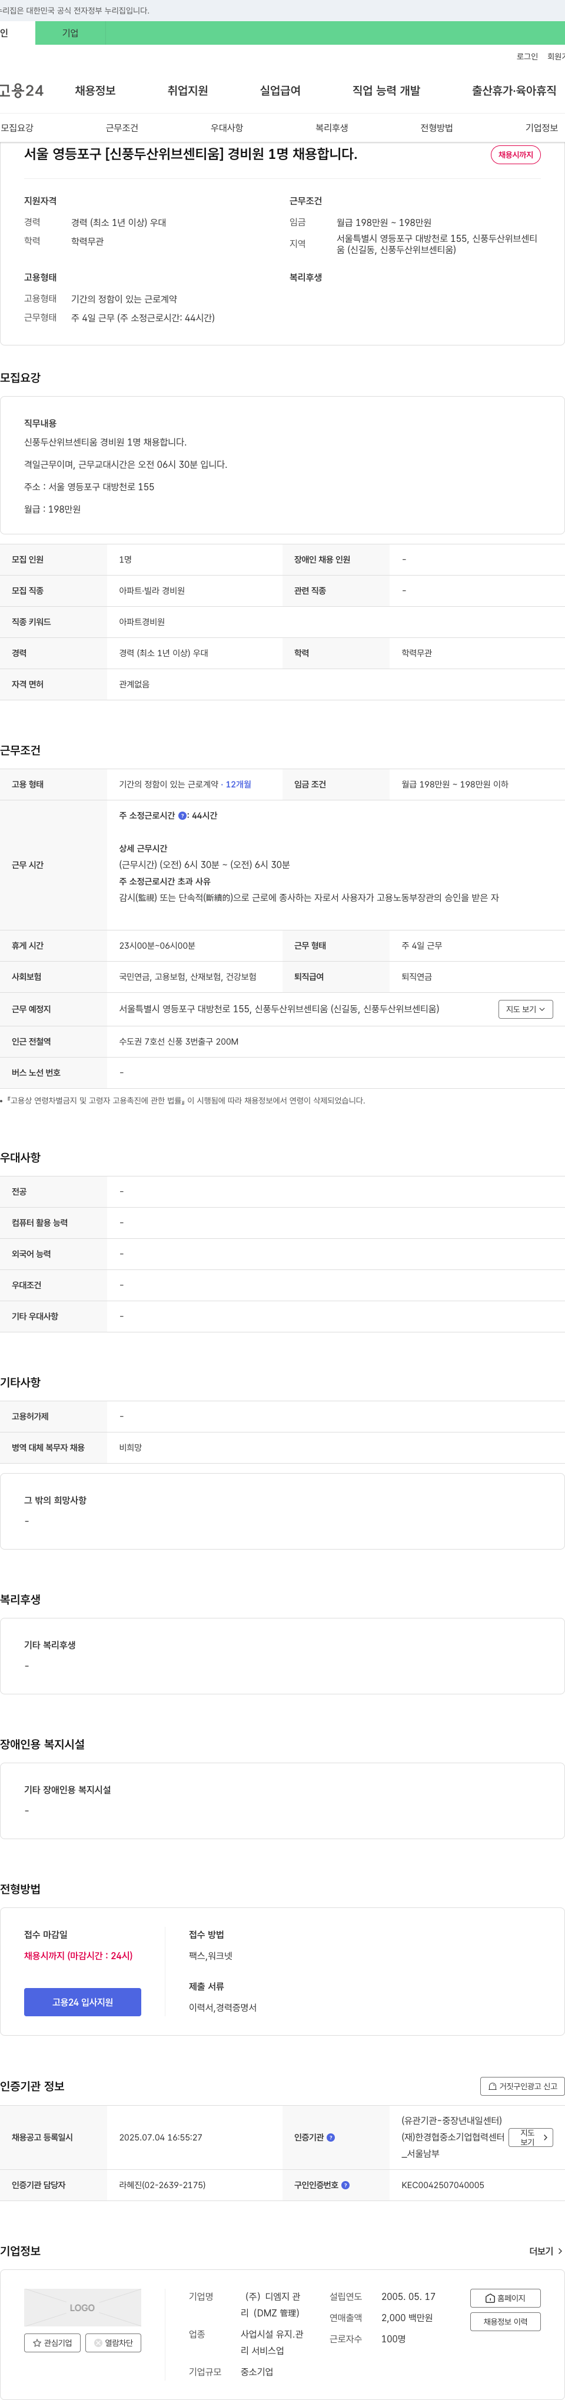
Task: View 채용정보 이력 for the company
Action: (506, 2322)
